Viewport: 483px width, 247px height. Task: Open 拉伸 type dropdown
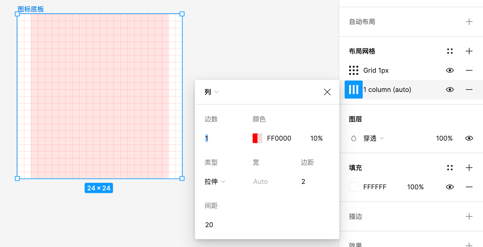pyautogui.click(x=215, y=181)
